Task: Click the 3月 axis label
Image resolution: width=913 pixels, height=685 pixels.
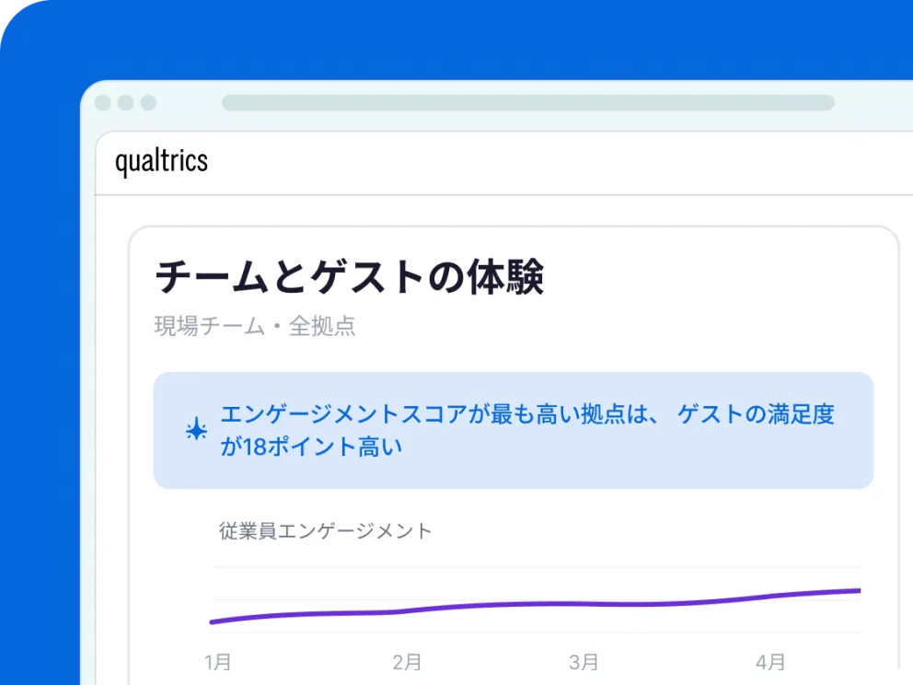Action: pyautogui.click(x=584, y=662)
